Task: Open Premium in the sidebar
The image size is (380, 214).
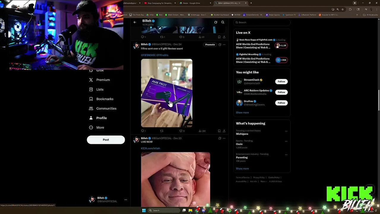Action: (x=99, y=80)
